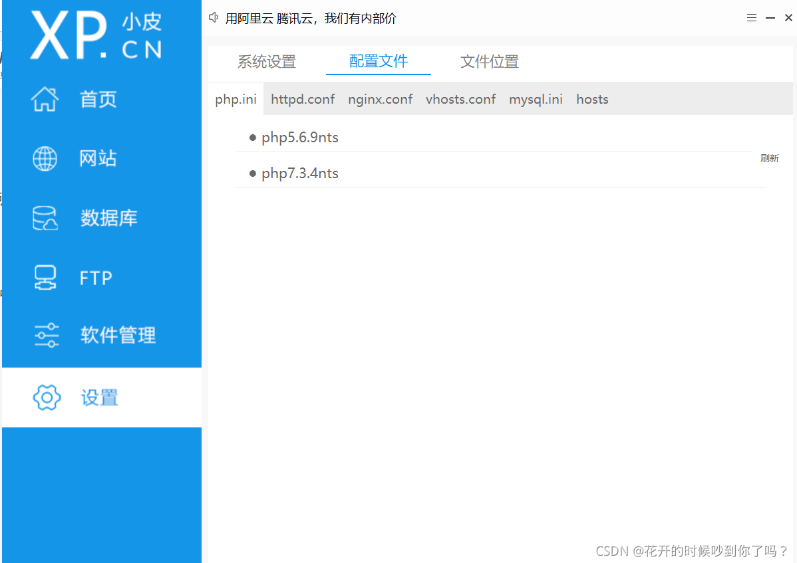Viewport: 797px width, 563px height.
Task: Go to 首页 in the sidebar
Action: coord(98,99)
